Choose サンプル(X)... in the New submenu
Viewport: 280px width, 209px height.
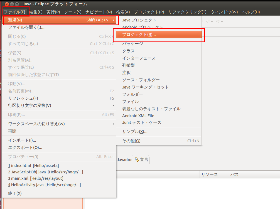(159, 132)
